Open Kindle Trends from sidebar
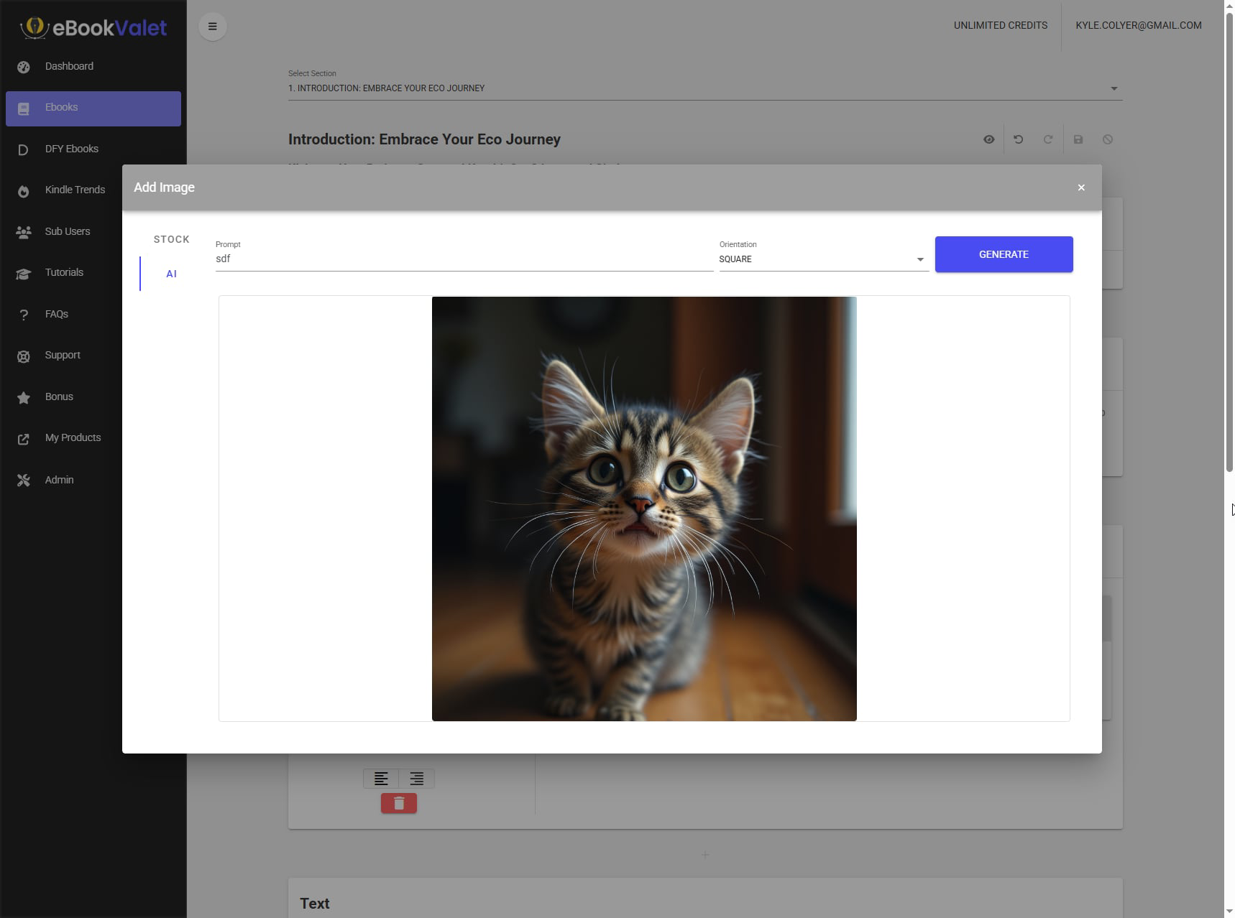The height and width of the screenshot is (918, 1235). tap(75, 190)
